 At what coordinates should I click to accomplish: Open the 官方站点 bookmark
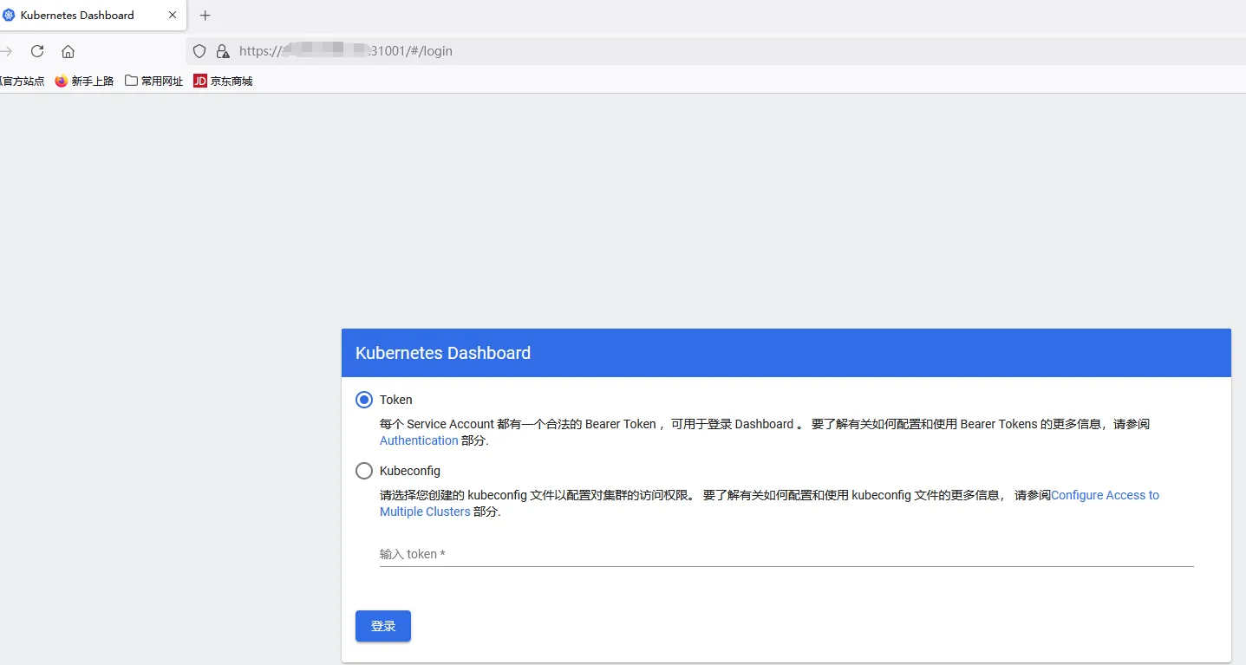(23, 81)
